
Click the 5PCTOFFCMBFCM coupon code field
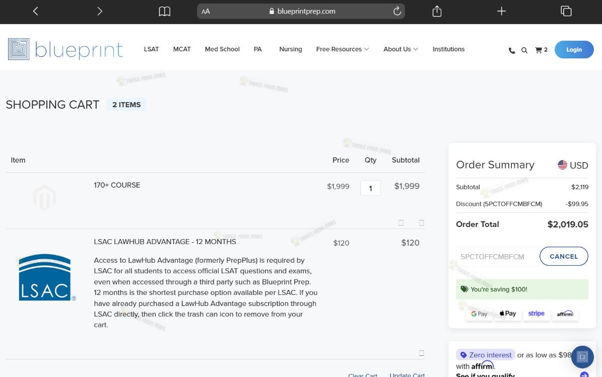(498, 257)
